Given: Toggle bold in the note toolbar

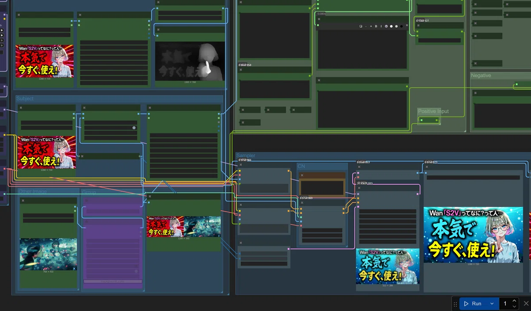Looking at the screenshot, I should pos(376,27).
